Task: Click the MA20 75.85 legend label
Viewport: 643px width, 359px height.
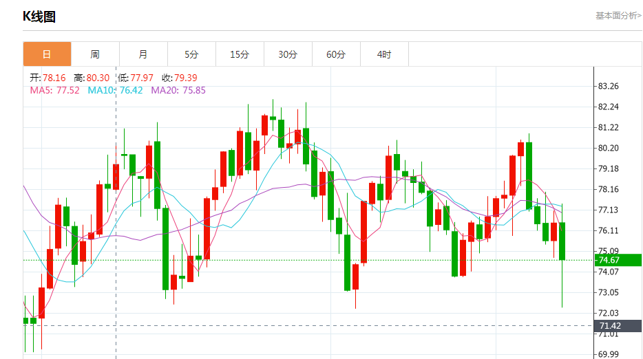Action: 178,90
